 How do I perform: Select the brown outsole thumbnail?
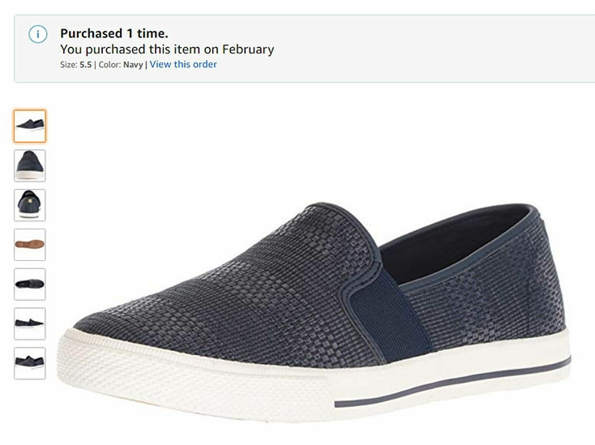30,245
